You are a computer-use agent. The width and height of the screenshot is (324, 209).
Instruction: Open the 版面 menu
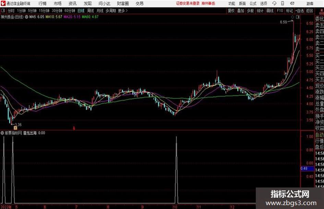[x=242, y=3]
